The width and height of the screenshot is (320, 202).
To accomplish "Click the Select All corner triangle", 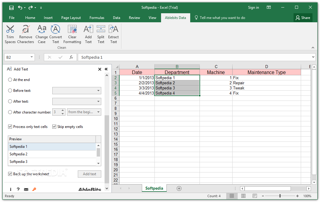I will coord(117,67).
